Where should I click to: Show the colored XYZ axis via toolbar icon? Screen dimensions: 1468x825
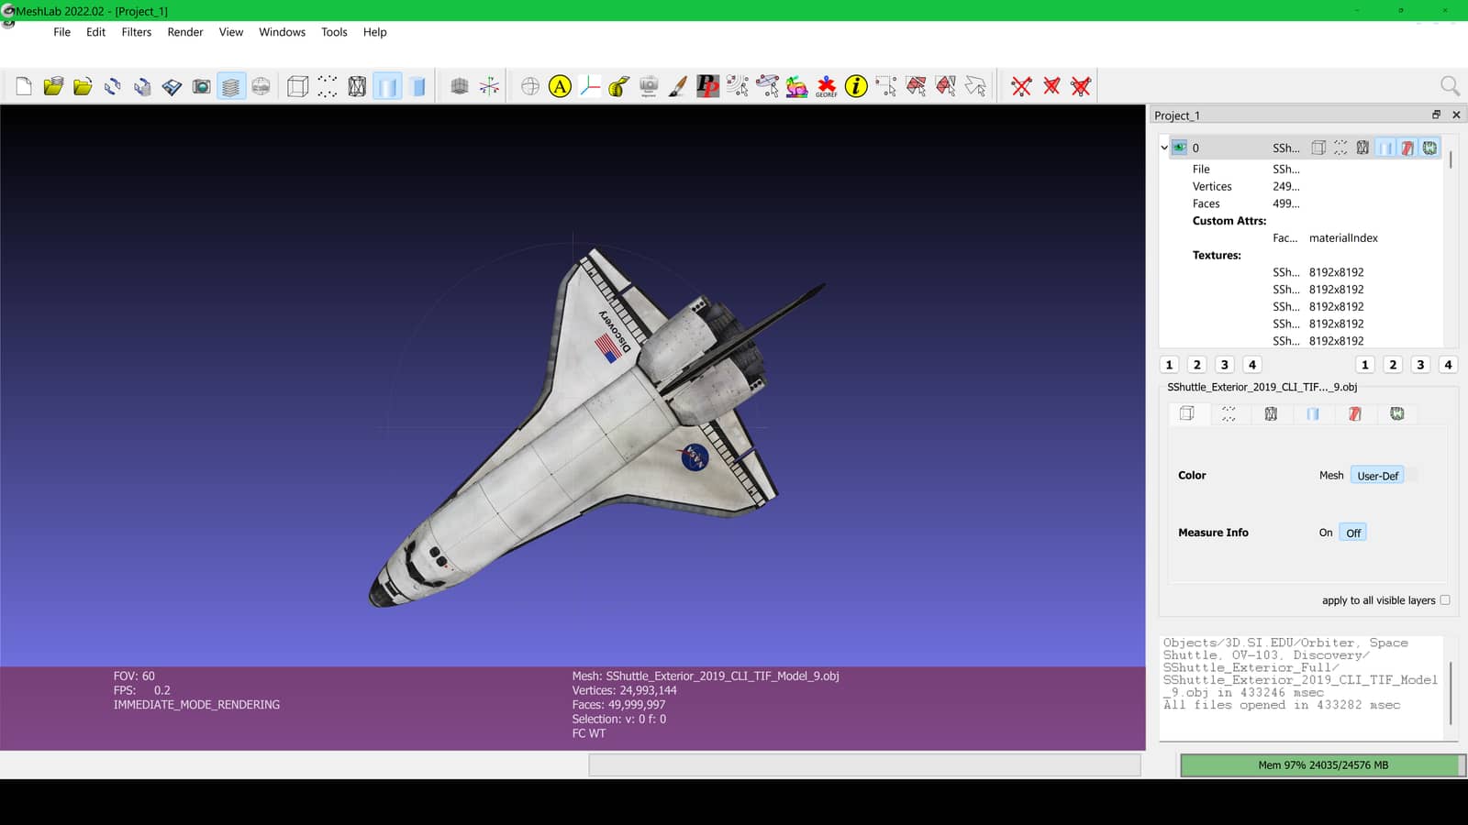point(489,86)
